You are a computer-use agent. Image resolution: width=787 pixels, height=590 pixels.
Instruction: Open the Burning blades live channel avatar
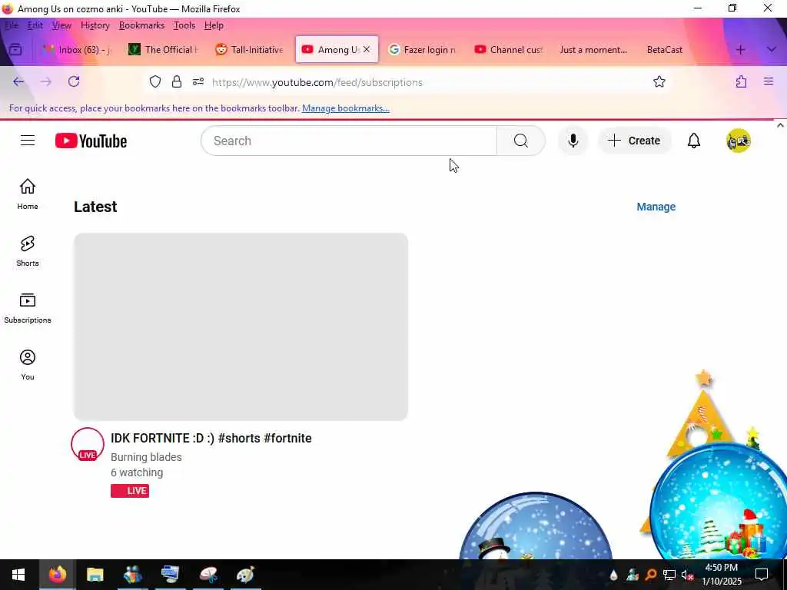tap(88, 444)
